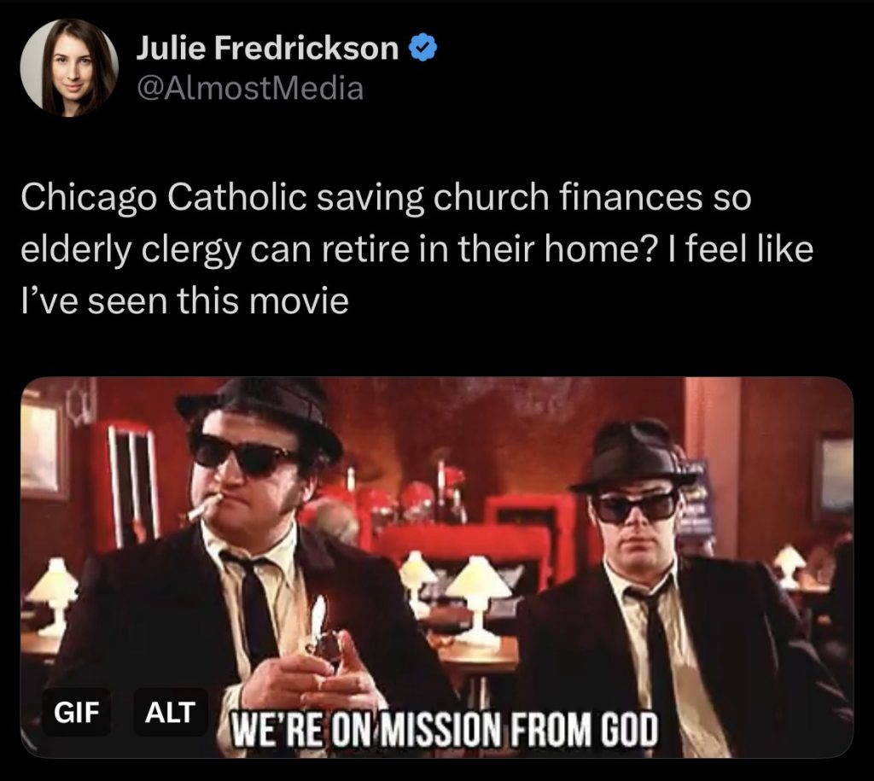Click the line 'I've seen this movie'
The image size is (874, 781).
[x=184, y=301]
